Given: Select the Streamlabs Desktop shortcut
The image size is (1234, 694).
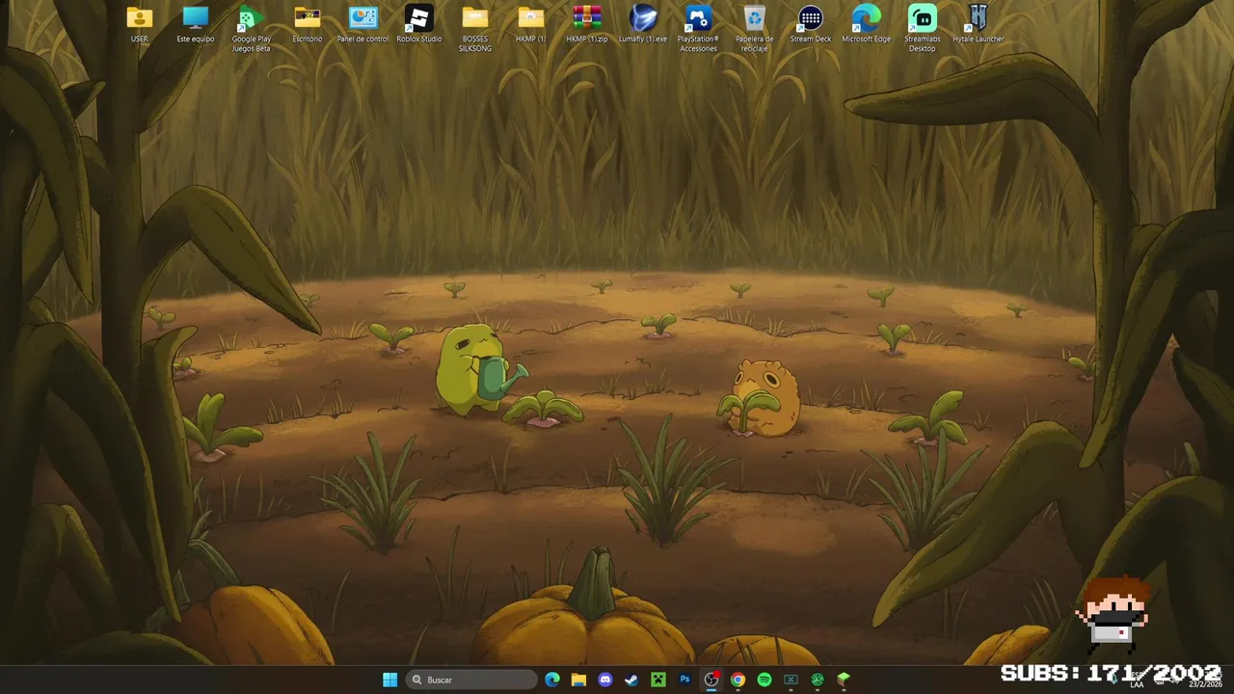Looking at the screenshot, I should pyautogui.click(x=923, y=29).
